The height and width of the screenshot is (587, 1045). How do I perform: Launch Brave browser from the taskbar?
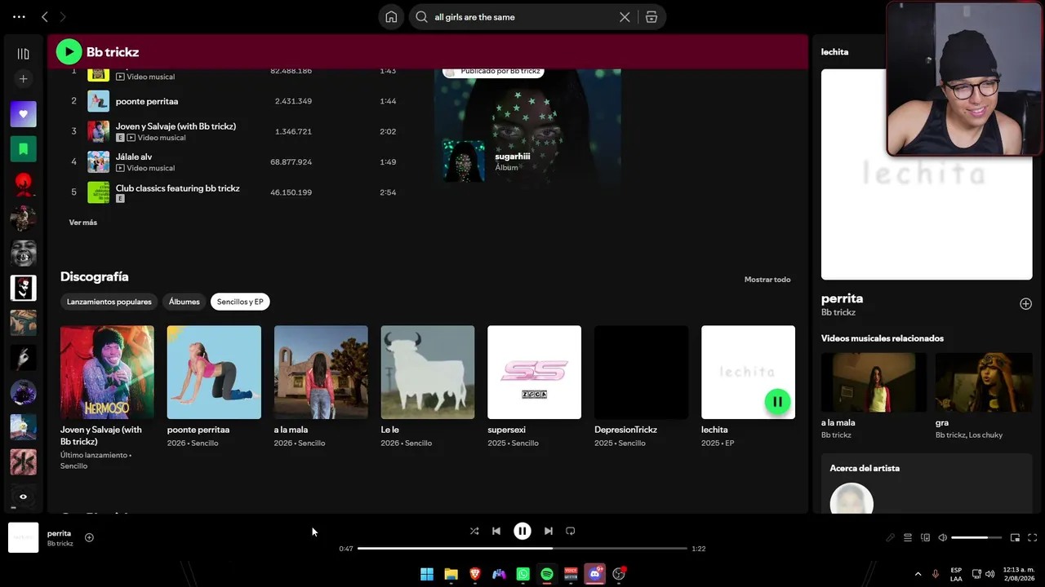tap(475, 574)
